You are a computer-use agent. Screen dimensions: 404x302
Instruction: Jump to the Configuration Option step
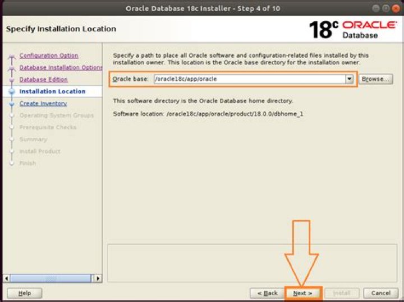point(49,55)
